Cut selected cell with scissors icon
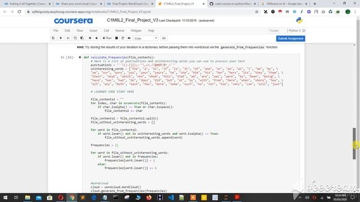The height and width of the screenshot is (202, 360). [x=68, y=38]
